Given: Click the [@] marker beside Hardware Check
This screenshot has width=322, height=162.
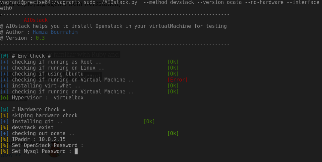Looking at the screenshot, I should (x=4, y=110).
